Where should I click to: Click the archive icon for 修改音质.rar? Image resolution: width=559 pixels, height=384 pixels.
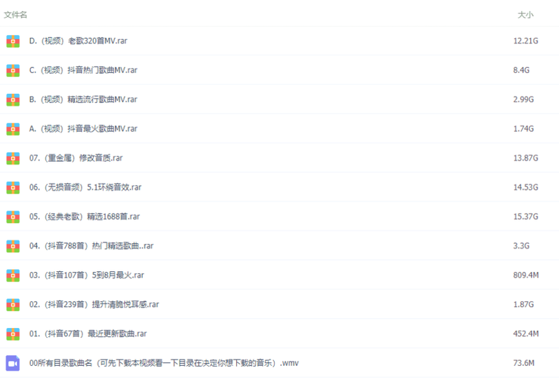coord(13,158)
